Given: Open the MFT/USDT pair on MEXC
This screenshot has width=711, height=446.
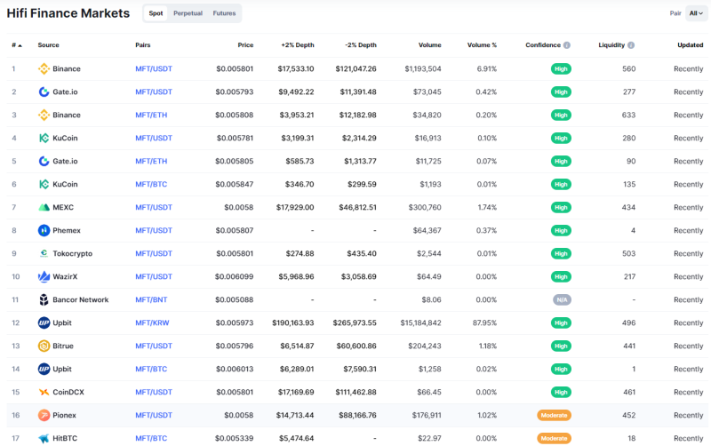Looking at the screenshot, I should pyautogui.click(x=154, y=208).
